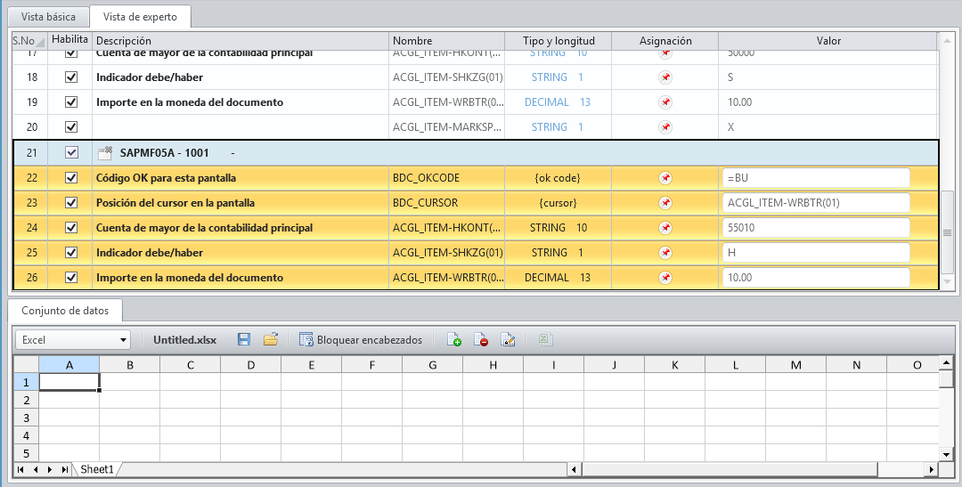
Task: Click the Nombre column header
Action: (x=446, y=41)
